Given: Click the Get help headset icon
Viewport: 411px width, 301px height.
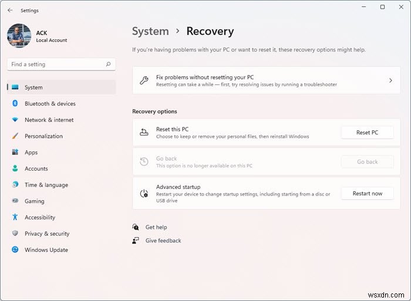Looking at the screenshot, I should coord(136,227).
